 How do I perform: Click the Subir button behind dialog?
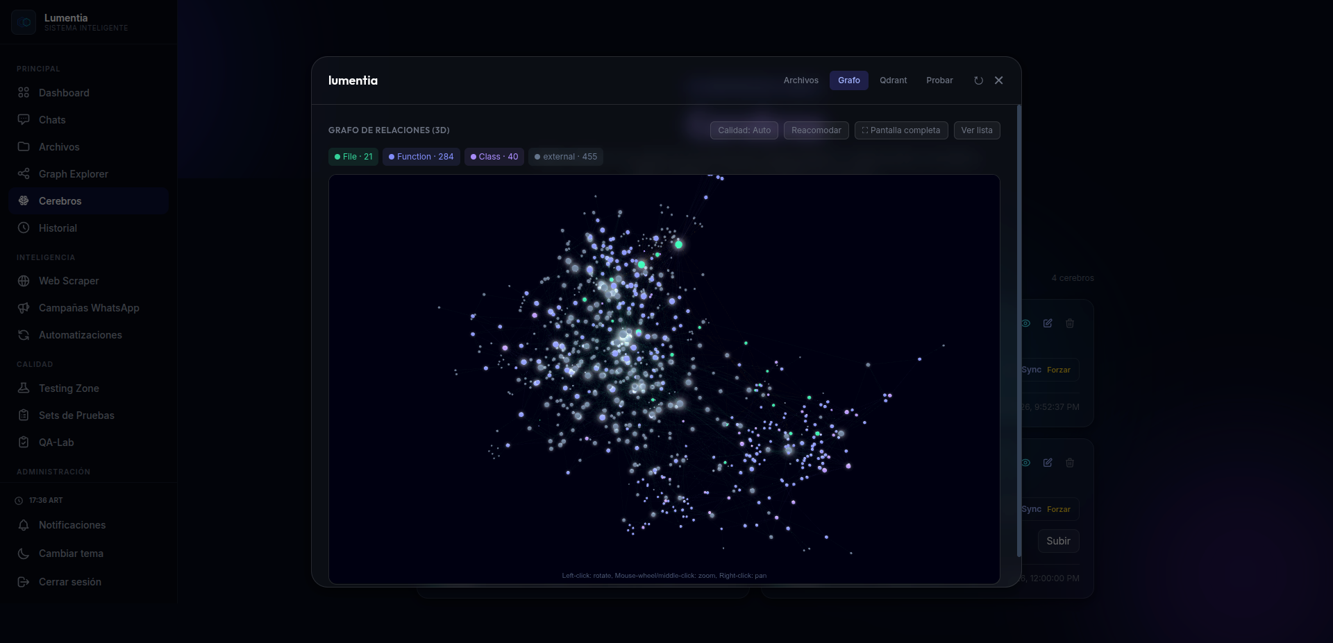click(x=1059, y=541)
